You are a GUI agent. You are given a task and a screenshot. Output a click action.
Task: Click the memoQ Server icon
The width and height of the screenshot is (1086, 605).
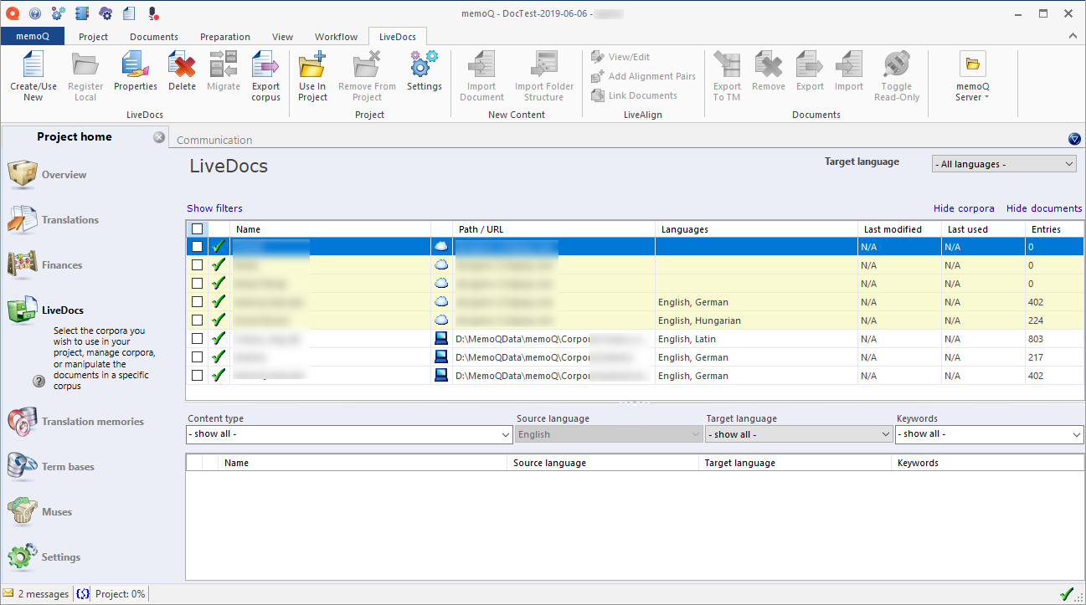(x=972, y=65)
